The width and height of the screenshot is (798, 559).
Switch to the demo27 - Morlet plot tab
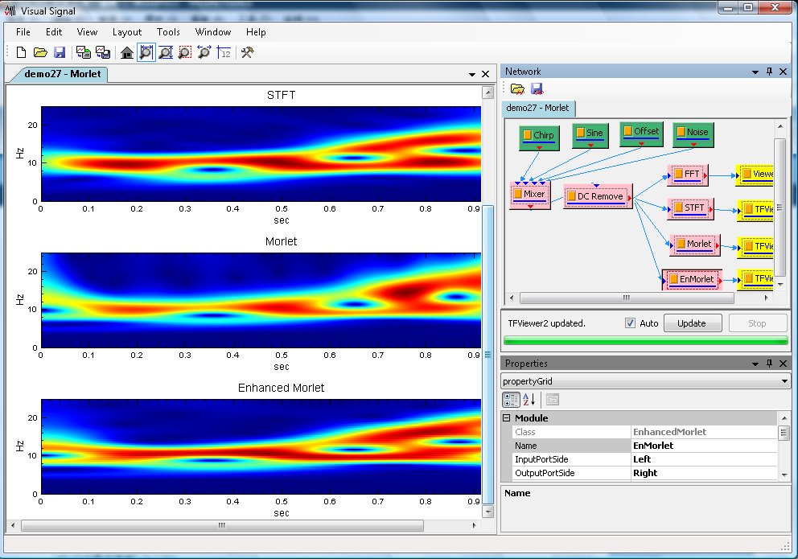click(63, 74)
